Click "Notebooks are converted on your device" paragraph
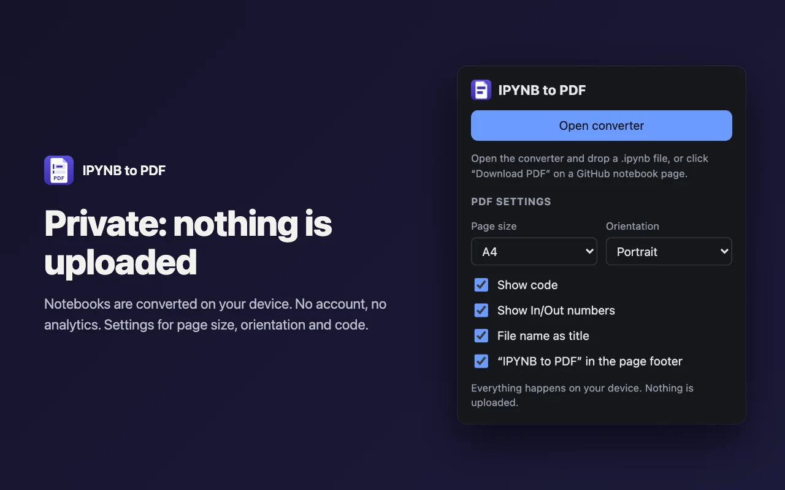The width and height of the screenshot is (785, 490). pyautogui.click(x=215, y=314)
